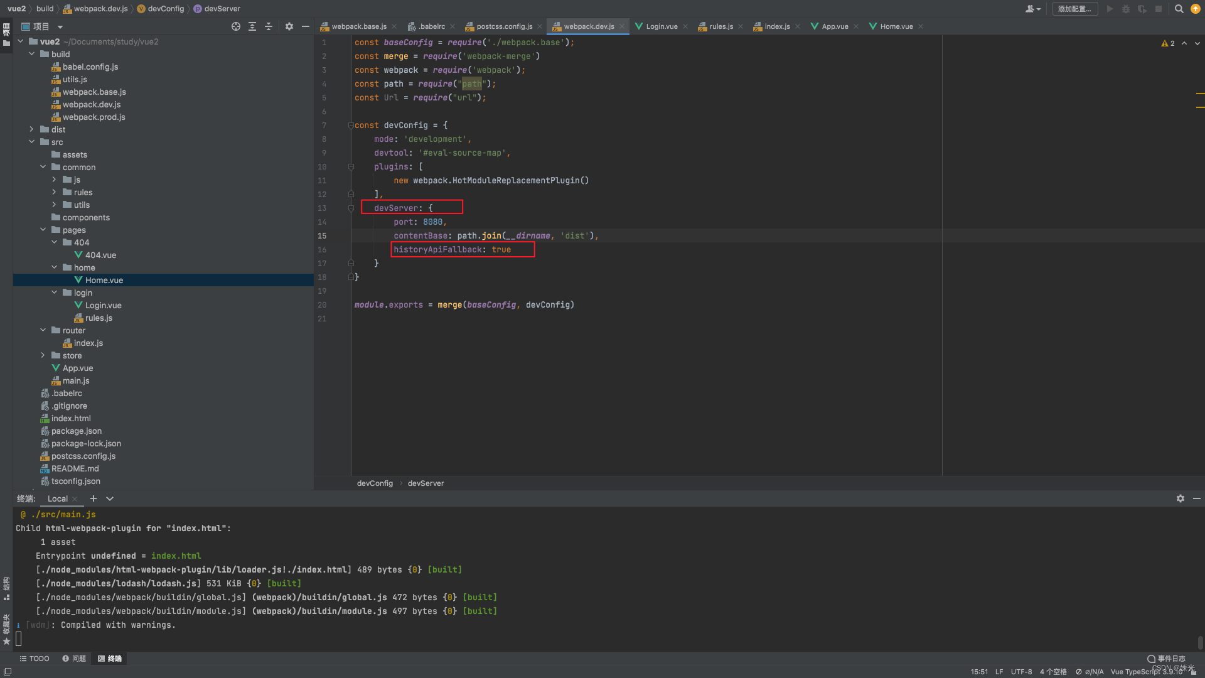1205x678 pixels.
Task: Click the Add Configuration button
Action: pyautogui.click(x=1074, y=9)
